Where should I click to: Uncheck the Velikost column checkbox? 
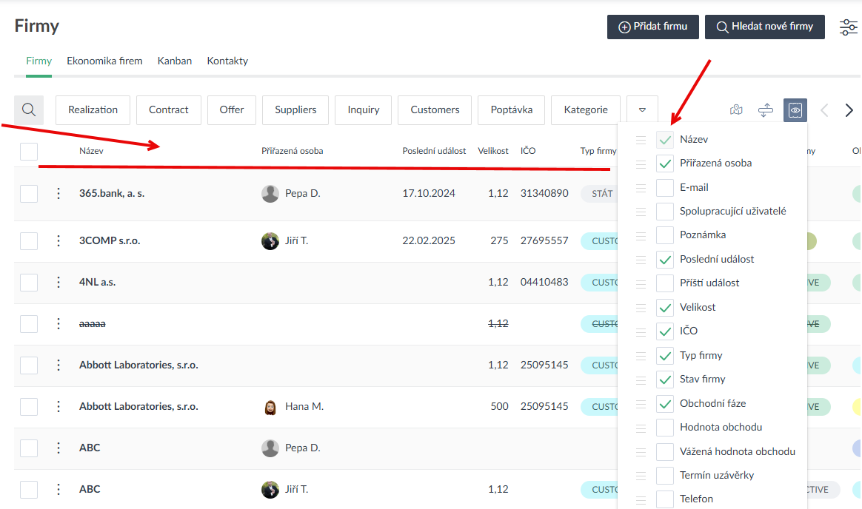pyautogui.click(x=665, y=308)
